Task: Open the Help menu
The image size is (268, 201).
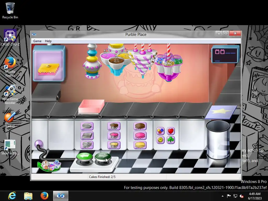Action: click(x=48, y=41)
